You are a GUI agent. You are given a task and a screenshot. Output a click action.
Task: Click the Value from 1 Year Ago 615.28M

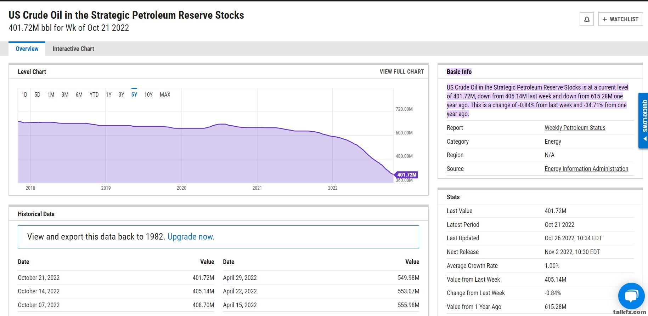[556, 307]
